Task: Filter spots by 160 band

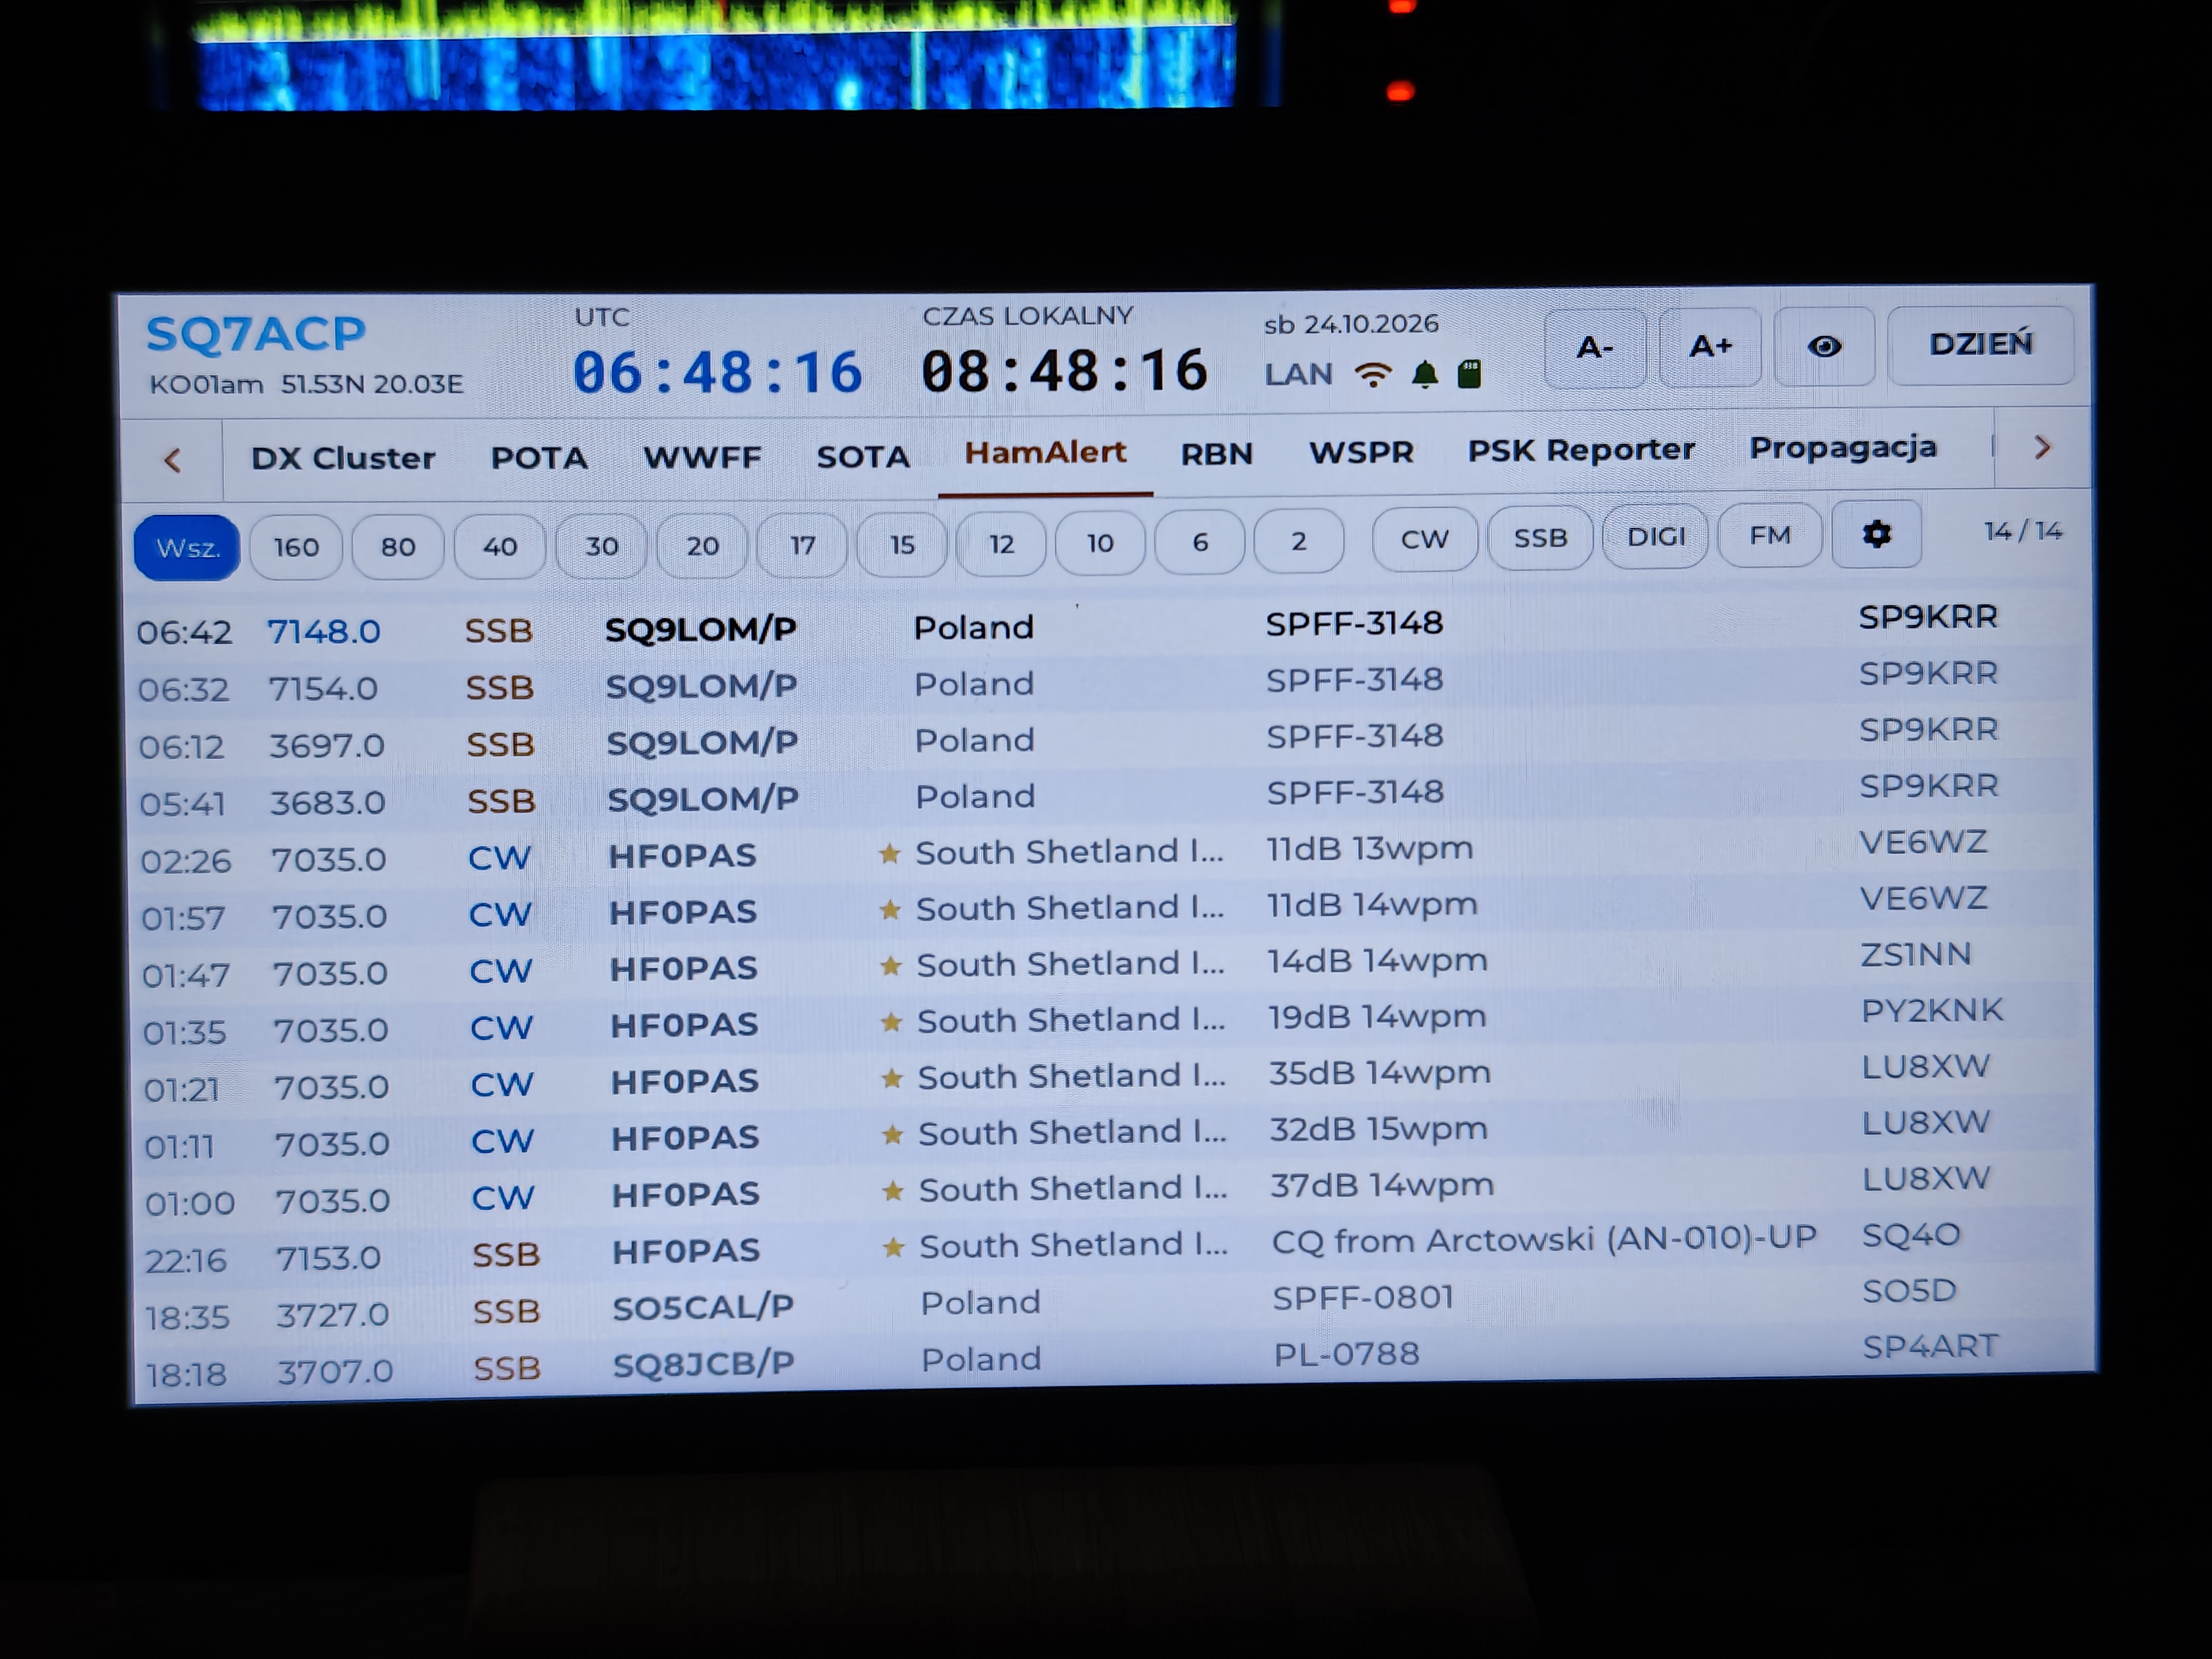Action: [x=296, y=547]
